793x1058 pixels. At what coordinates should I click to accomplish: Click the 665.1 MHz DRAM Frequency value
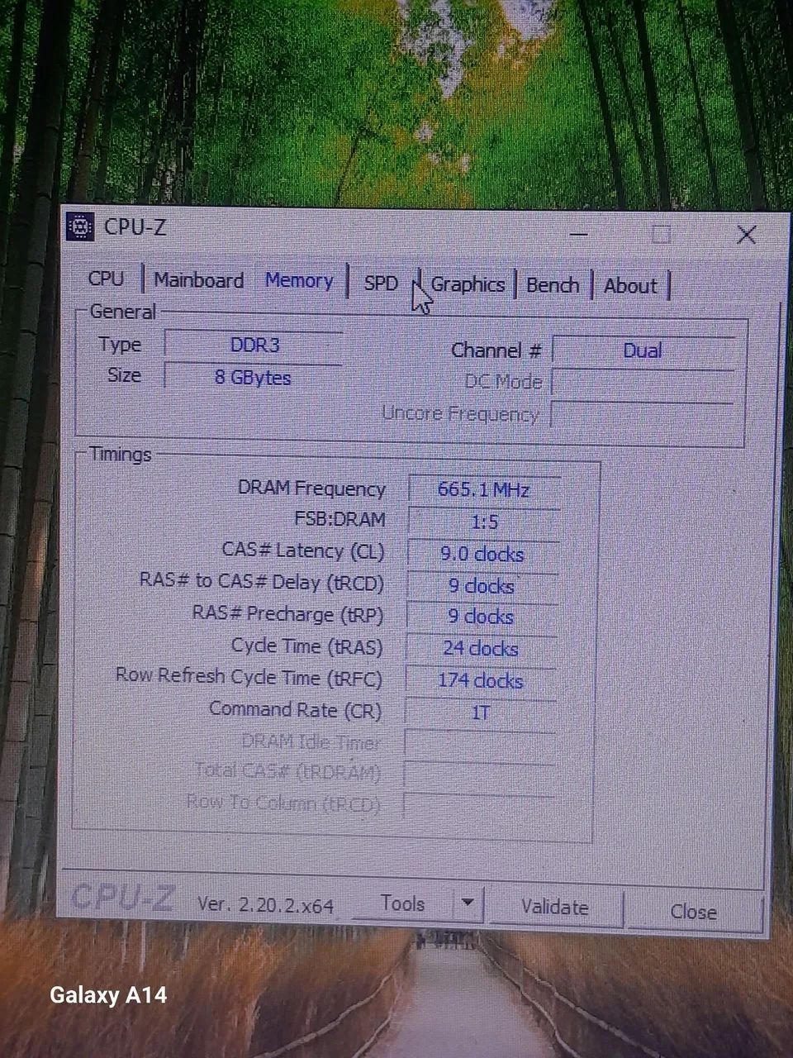tap(484, 489)
